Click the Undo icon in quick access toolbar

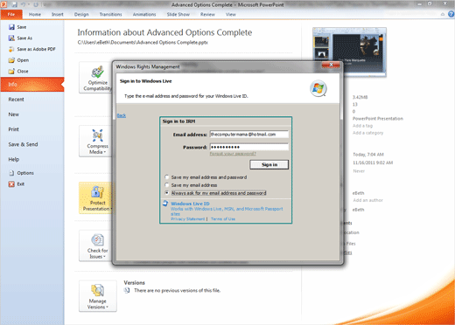pos(23,4)
